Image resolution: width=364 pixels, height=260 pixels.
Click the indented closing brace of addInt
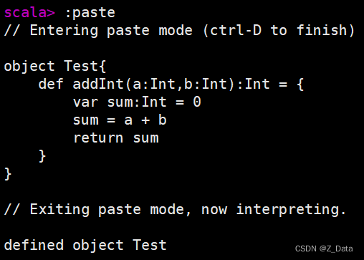pos(42,156)
